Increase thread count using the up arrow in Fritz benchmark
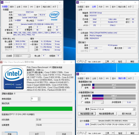 tap(39, 98)
